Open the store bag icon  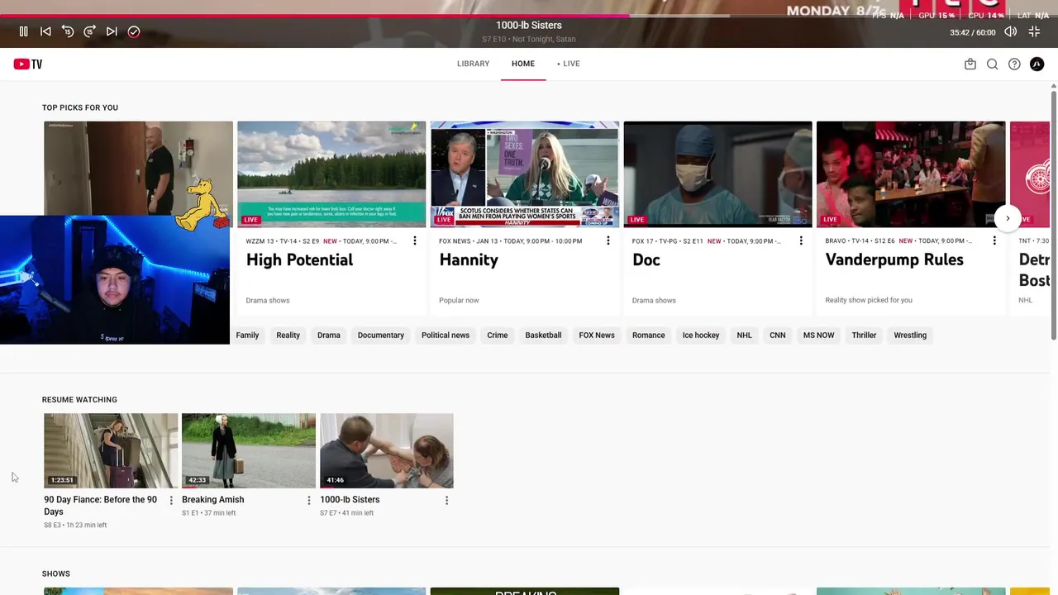pos(970,64)
